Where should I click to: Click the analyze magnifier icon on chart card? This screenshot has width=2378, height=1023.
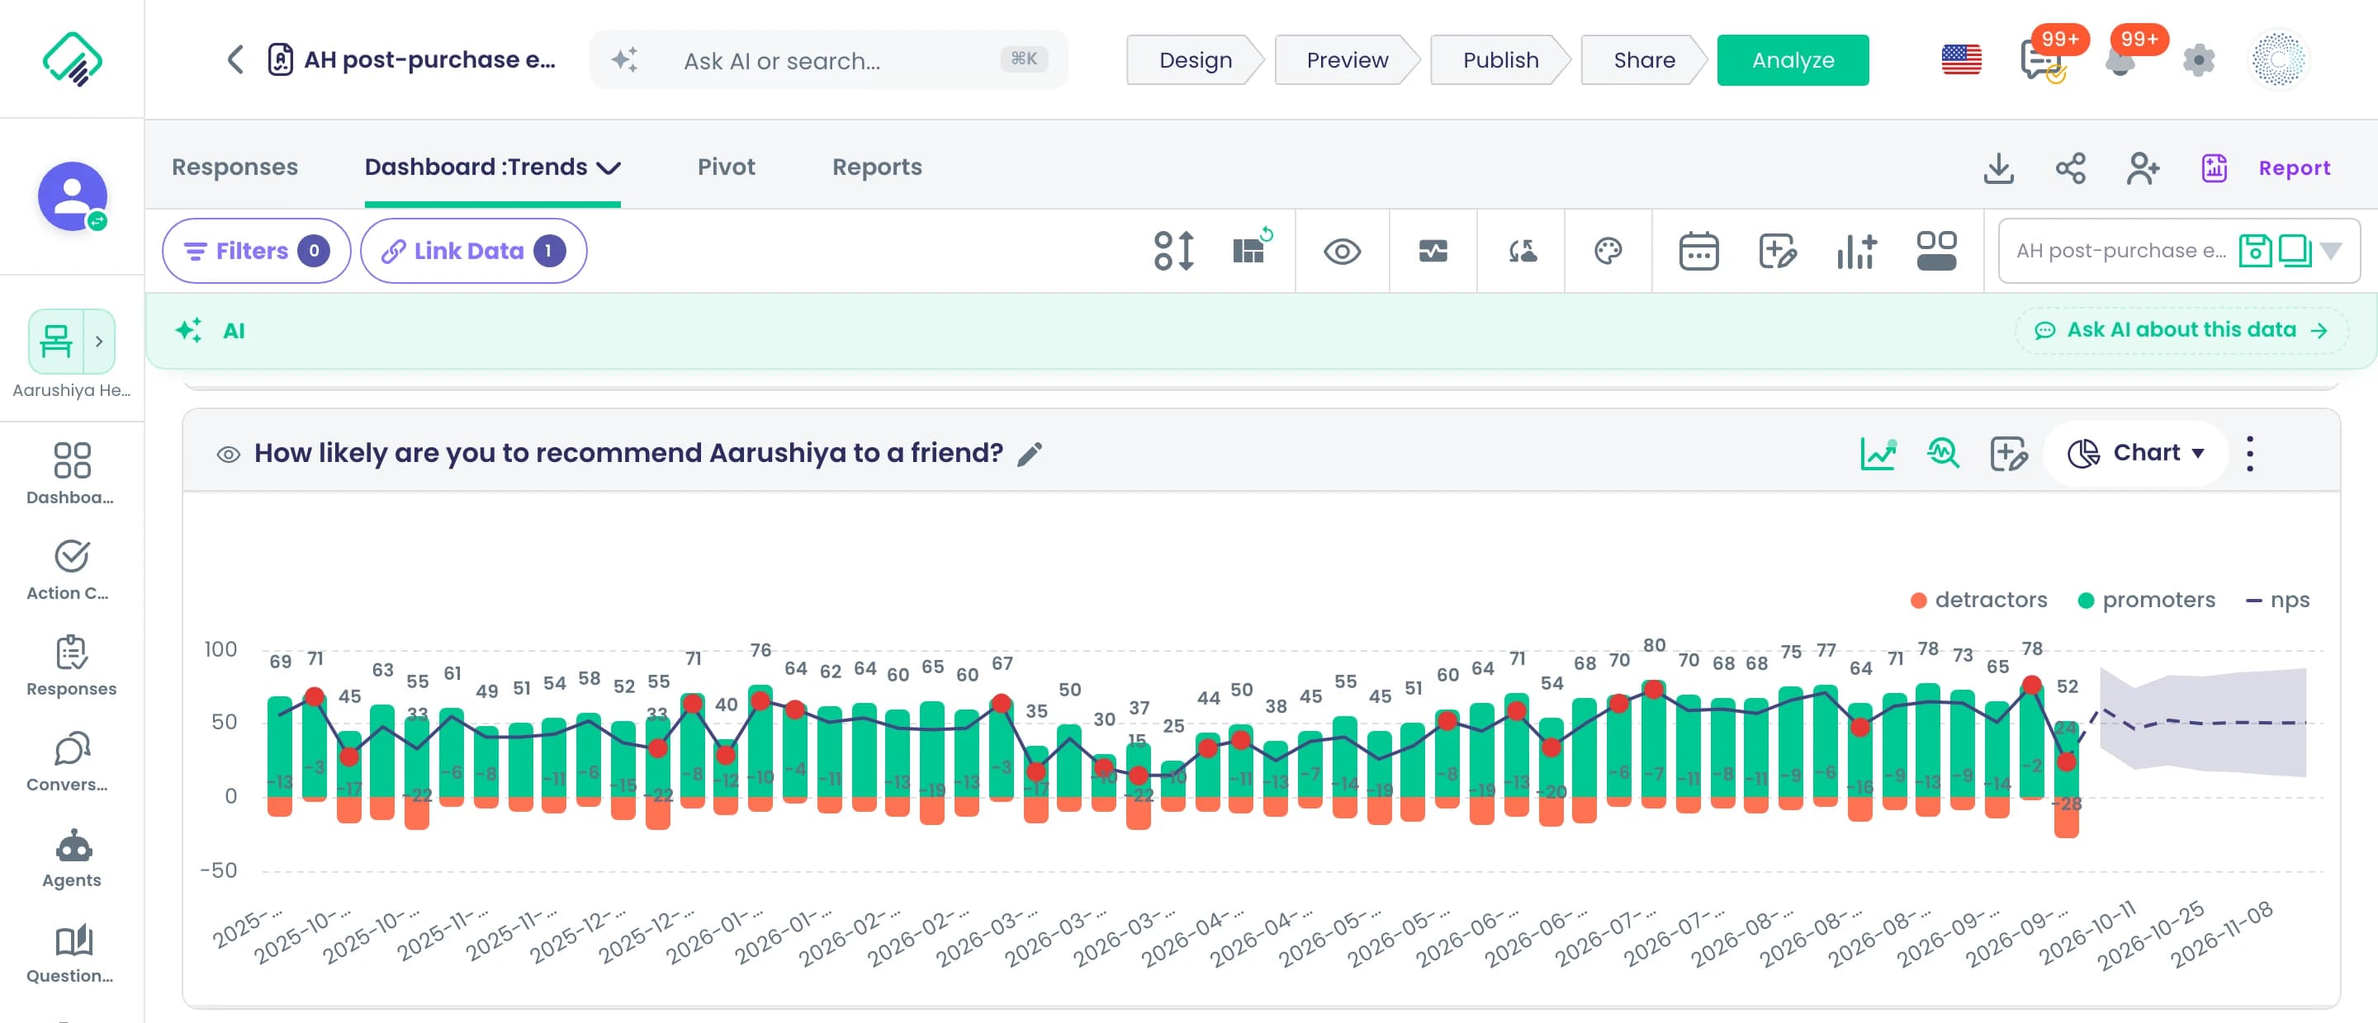pyautogui.click(x=1942, y=453)
